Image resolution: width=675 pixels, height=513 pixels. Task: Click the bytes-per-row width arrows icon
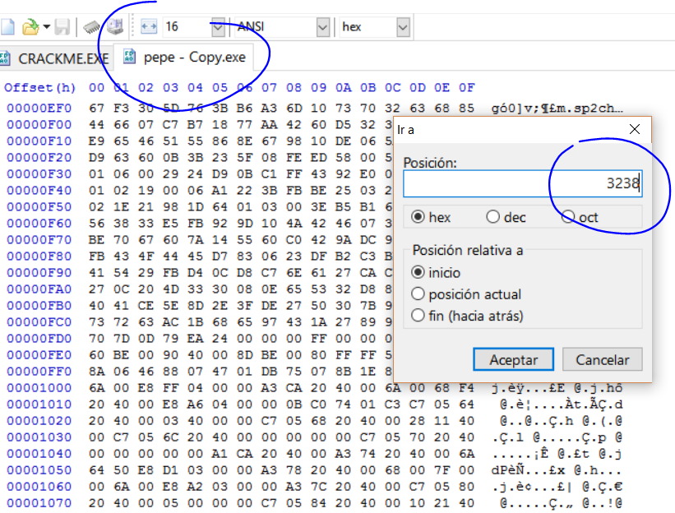click(149, 27)
